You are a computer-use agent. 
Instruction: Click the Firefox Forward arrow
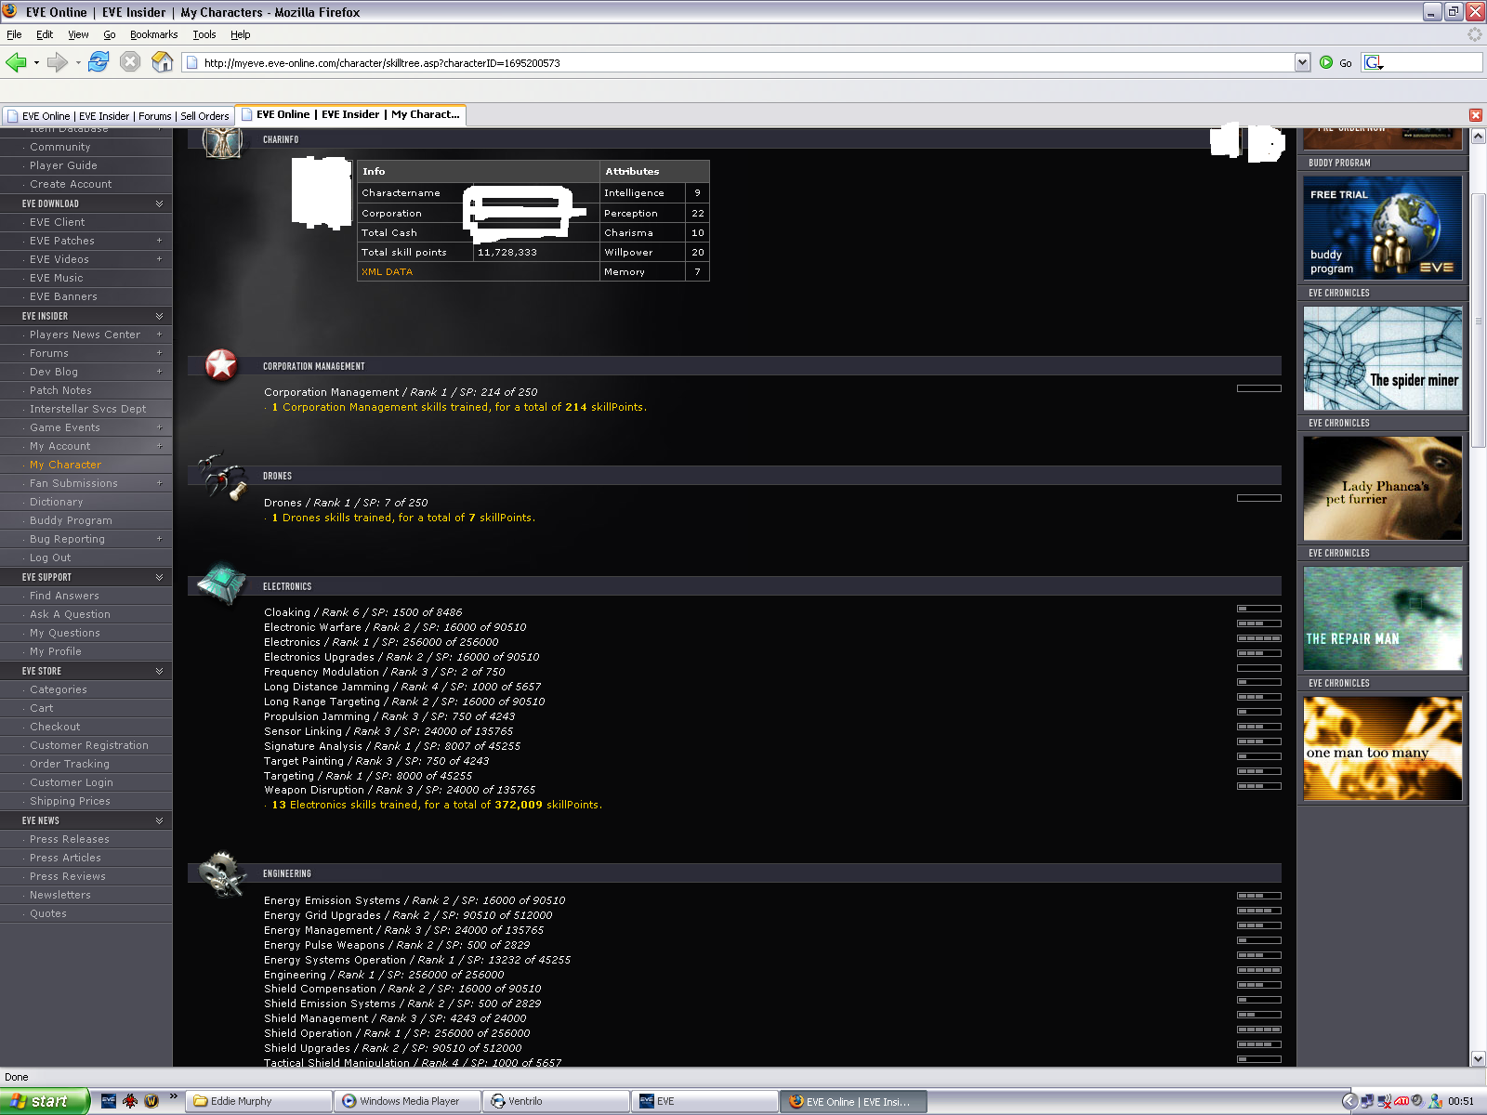tap(57, 62)
